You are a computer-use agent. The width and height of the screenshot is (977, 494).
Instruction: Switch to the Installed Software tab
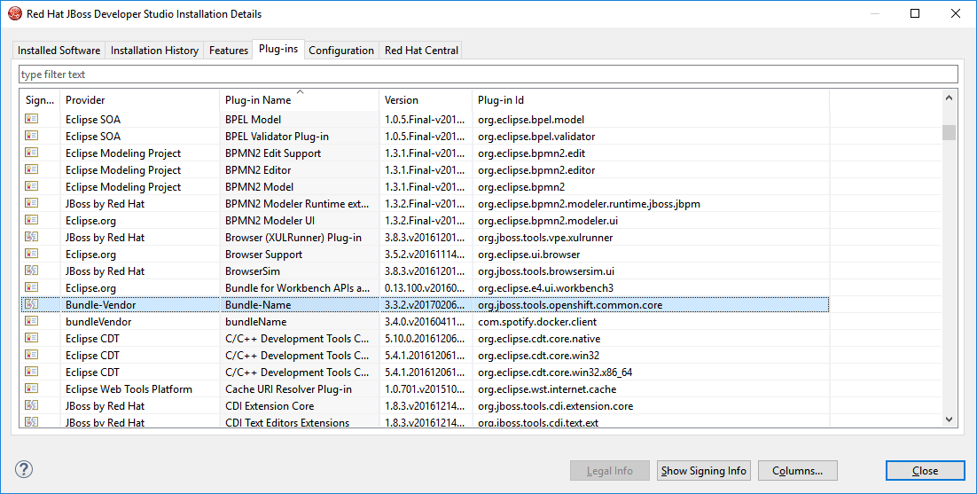point(59,51)
